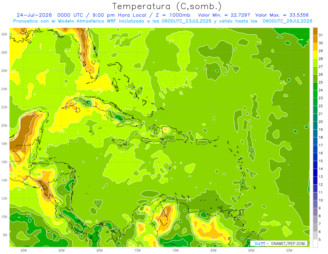Click the "18N" latitude label
Image resolution: width=328 pixels, height=254 pixels.
pyautogui.click(x=4, y=144)
